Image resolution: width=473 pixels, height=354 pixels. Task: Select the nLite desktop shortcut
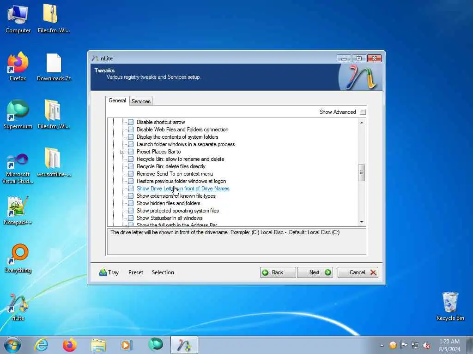pyautogui.click(x=18, y=307)
